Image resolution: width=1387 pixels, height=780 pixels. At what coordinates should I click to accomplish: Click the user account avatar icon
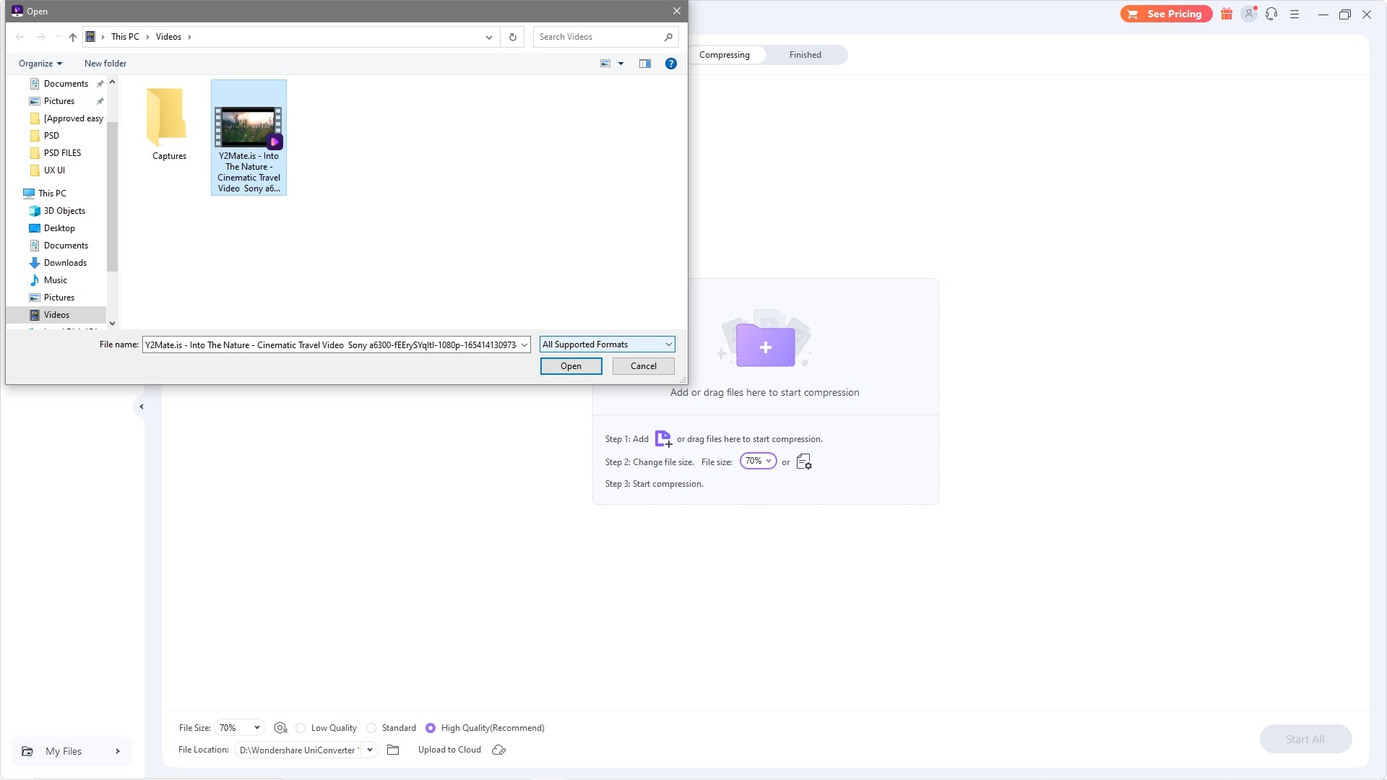coord(1248,14)
